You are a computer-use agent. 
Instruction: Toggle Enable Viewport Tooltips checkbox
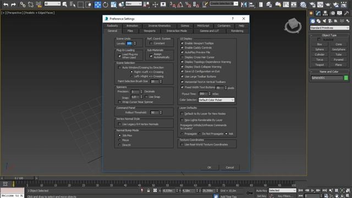182,43
